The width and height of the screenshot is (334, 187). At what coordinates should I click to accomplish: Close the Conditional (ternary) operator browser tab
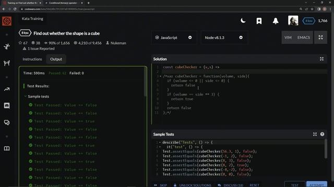coord(82,3)
